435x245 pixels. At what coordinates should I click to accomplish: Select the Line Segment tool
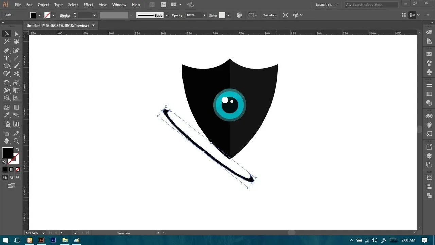[x=16, y=58]
